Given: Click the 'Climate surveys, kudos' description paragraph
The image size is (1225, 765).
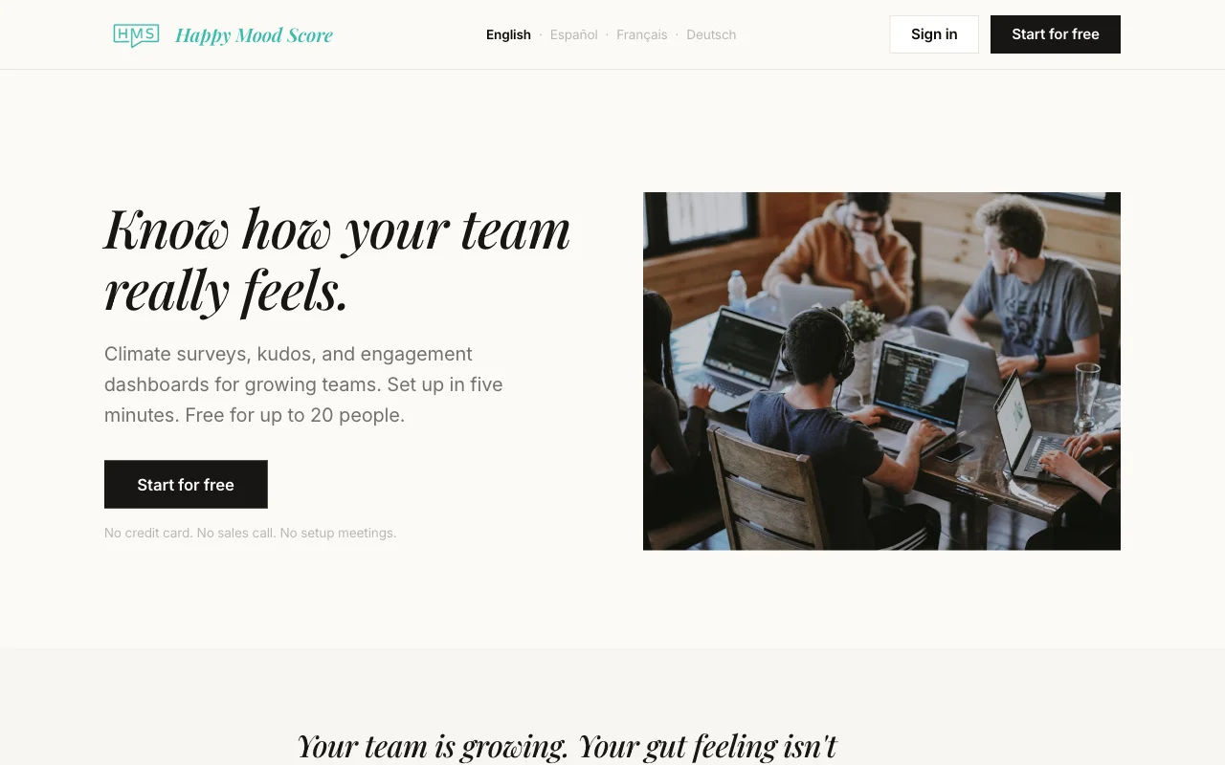Looking at the screenshot, I should (x=303, y=384).
